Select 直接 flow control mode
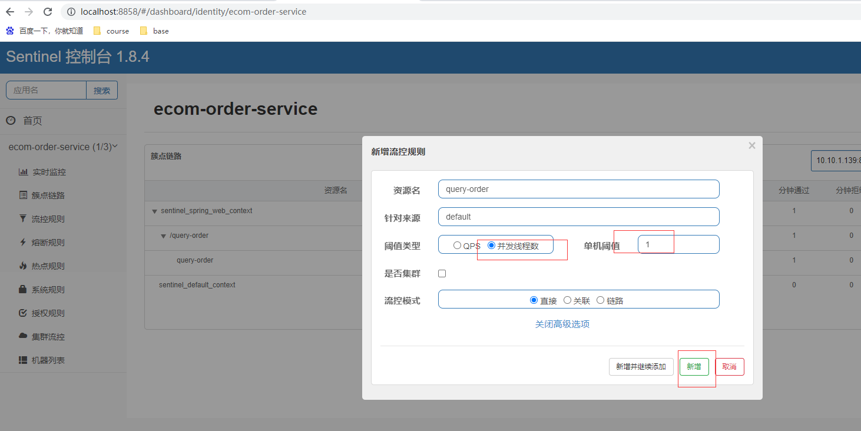Image resolution: width=861 pixels, height=431 pixels. click(534, 300)
